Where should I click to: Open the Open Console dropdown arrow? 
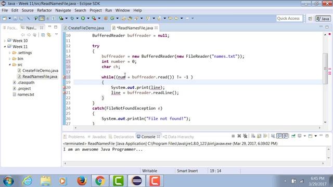(316, 136)
